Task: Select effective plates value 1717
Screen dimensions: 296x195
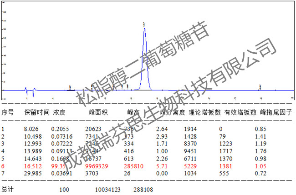Action: (x=226, y=151)
